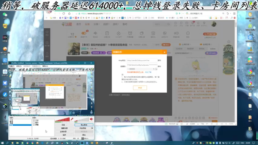The height and width of the screenshot is (145, 258).
Task: Click the 关闭 close button in dialog
Action: (x=140, y=88)
